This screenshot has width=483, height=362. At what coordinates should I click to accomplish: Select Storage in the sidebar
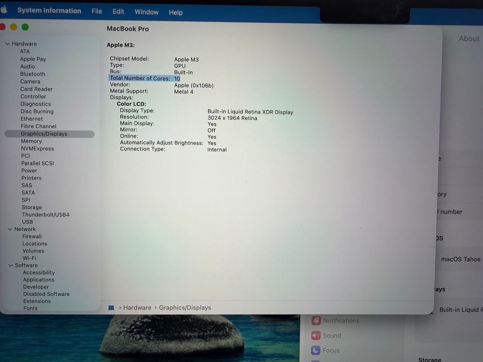point(32,207)
